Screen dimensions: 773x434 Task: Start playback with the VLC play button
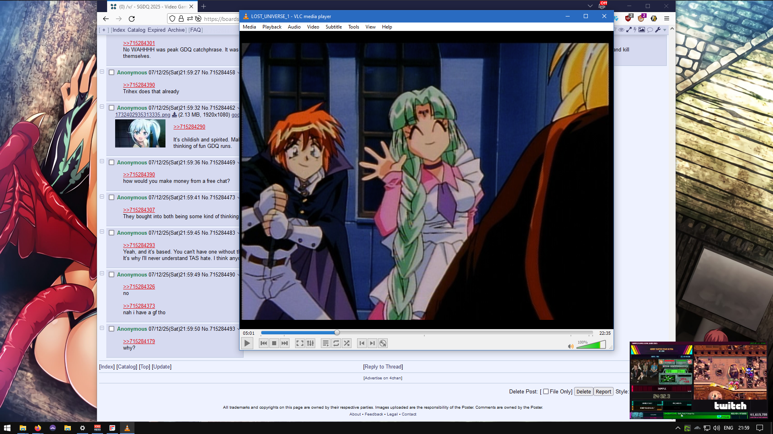(x=247, y=343)
